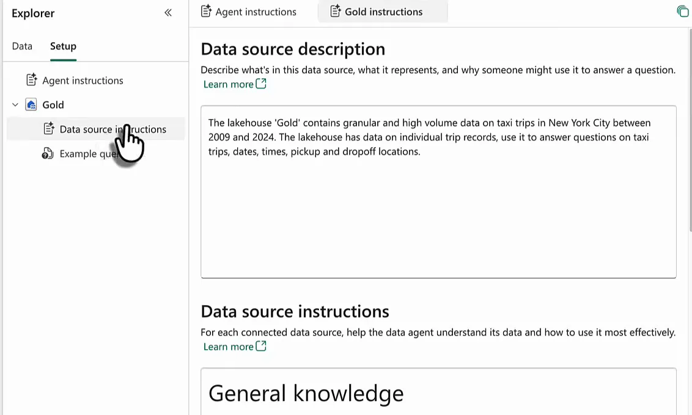Screen dimensions: 692x415
Task: Click external-link icon beside first Learn more
Action: [261, 84]
